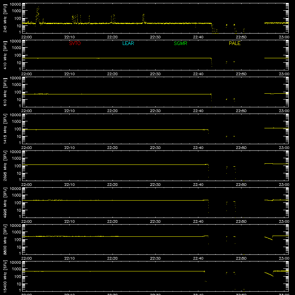Click the 8800 MHz descending ramp after 22:55
This screenshot has width=295, height=295.
268,238
